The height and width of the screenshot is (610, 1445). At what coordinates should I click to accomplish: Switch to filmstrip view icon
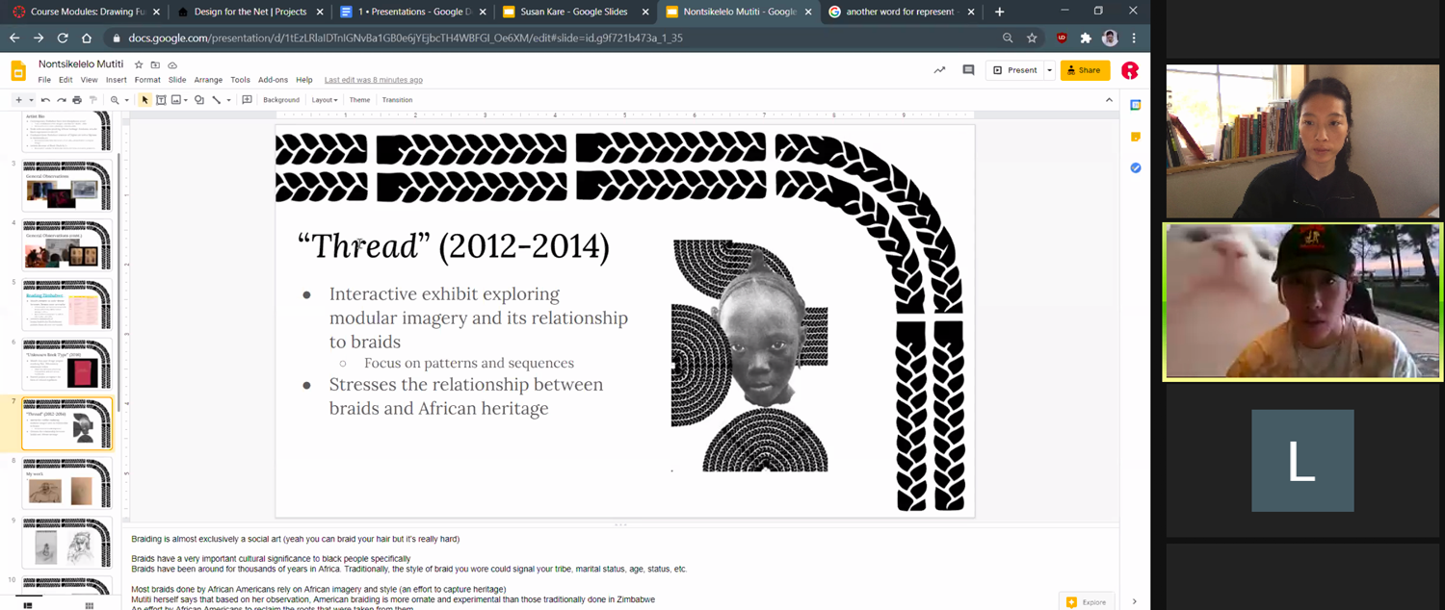click(27, 605)
